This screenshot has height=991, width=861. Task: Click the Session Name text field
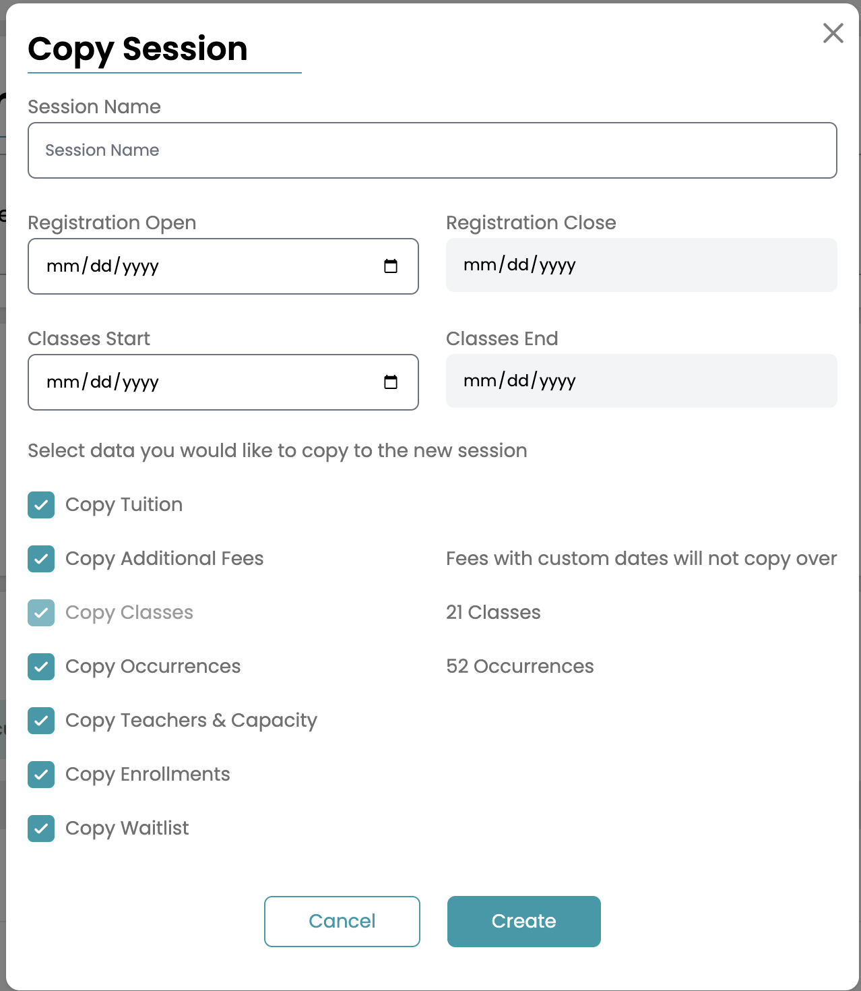pos(433,150)
